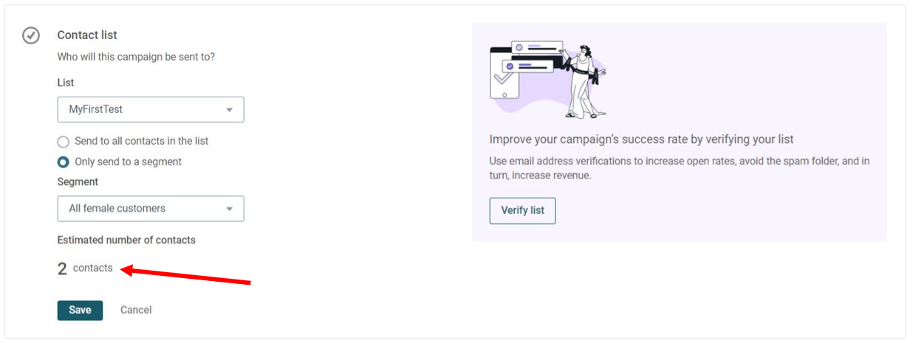Click the 2 contacts estimate

click(85, 268)
